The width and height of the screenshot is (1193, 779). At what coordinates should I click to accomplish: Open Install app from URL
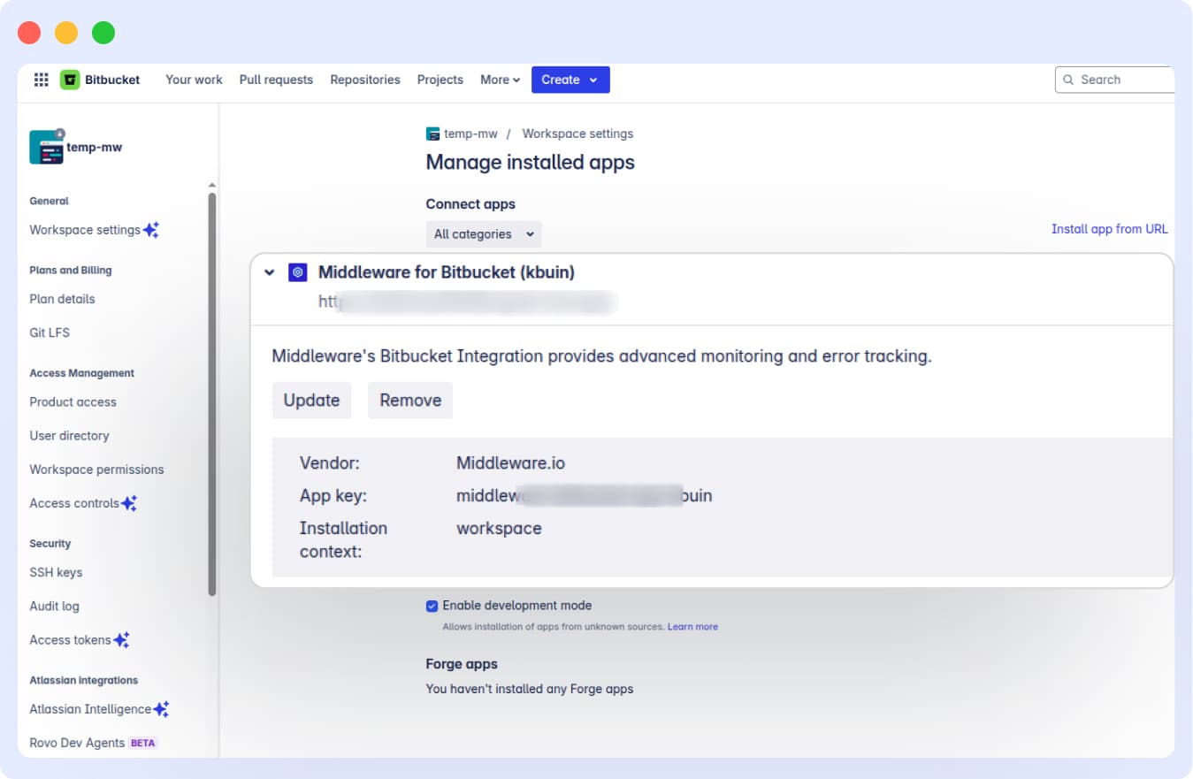click(1109, 228)
